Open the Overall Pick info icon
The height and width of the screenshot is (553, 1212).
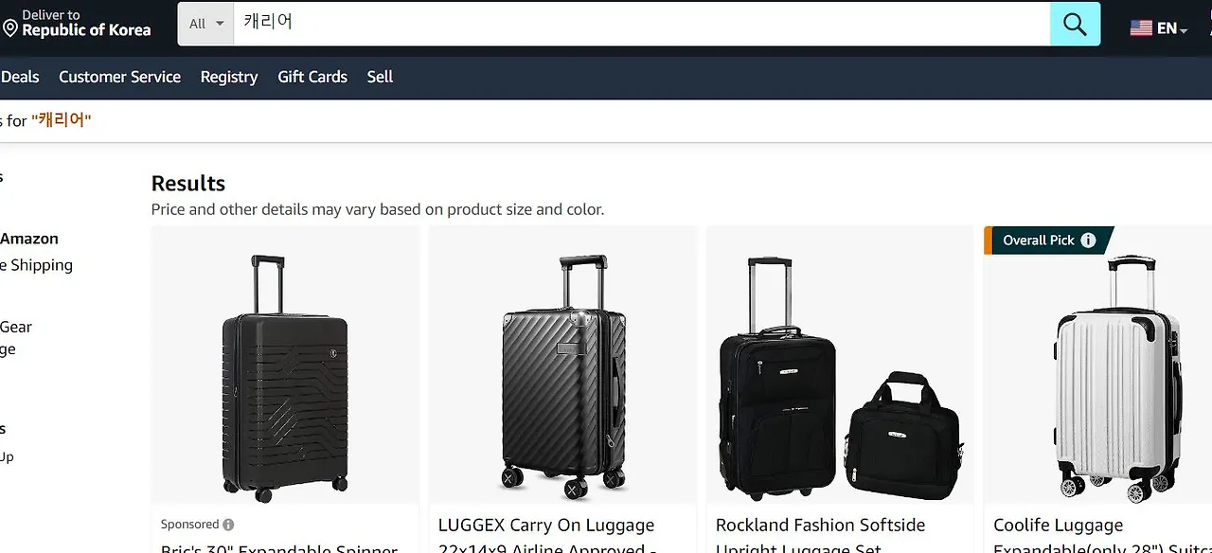tap(1088, 241)
